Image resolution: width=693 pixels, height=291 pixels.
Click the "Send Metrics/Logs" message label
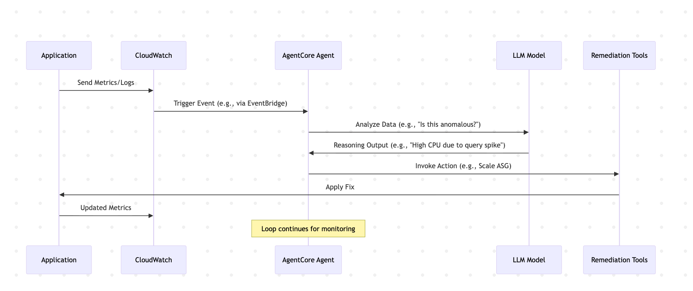(x=106, y=83)
